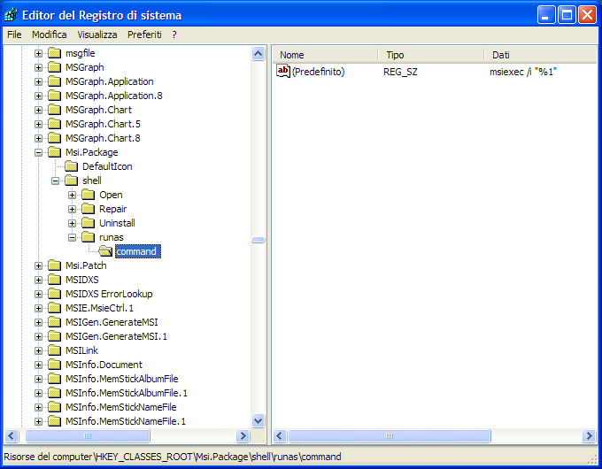The width and height of the screenshot is (602, 469).
Task: Expand MSGraph.Application.8 key
Action: coord(38,96)
